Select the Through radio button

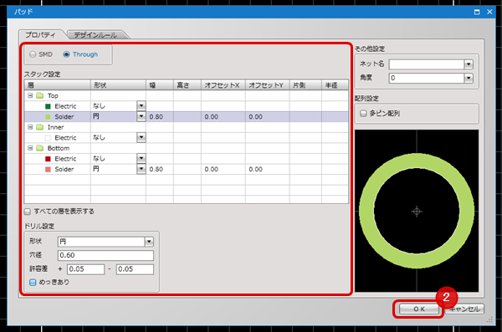tap(66, 54)
